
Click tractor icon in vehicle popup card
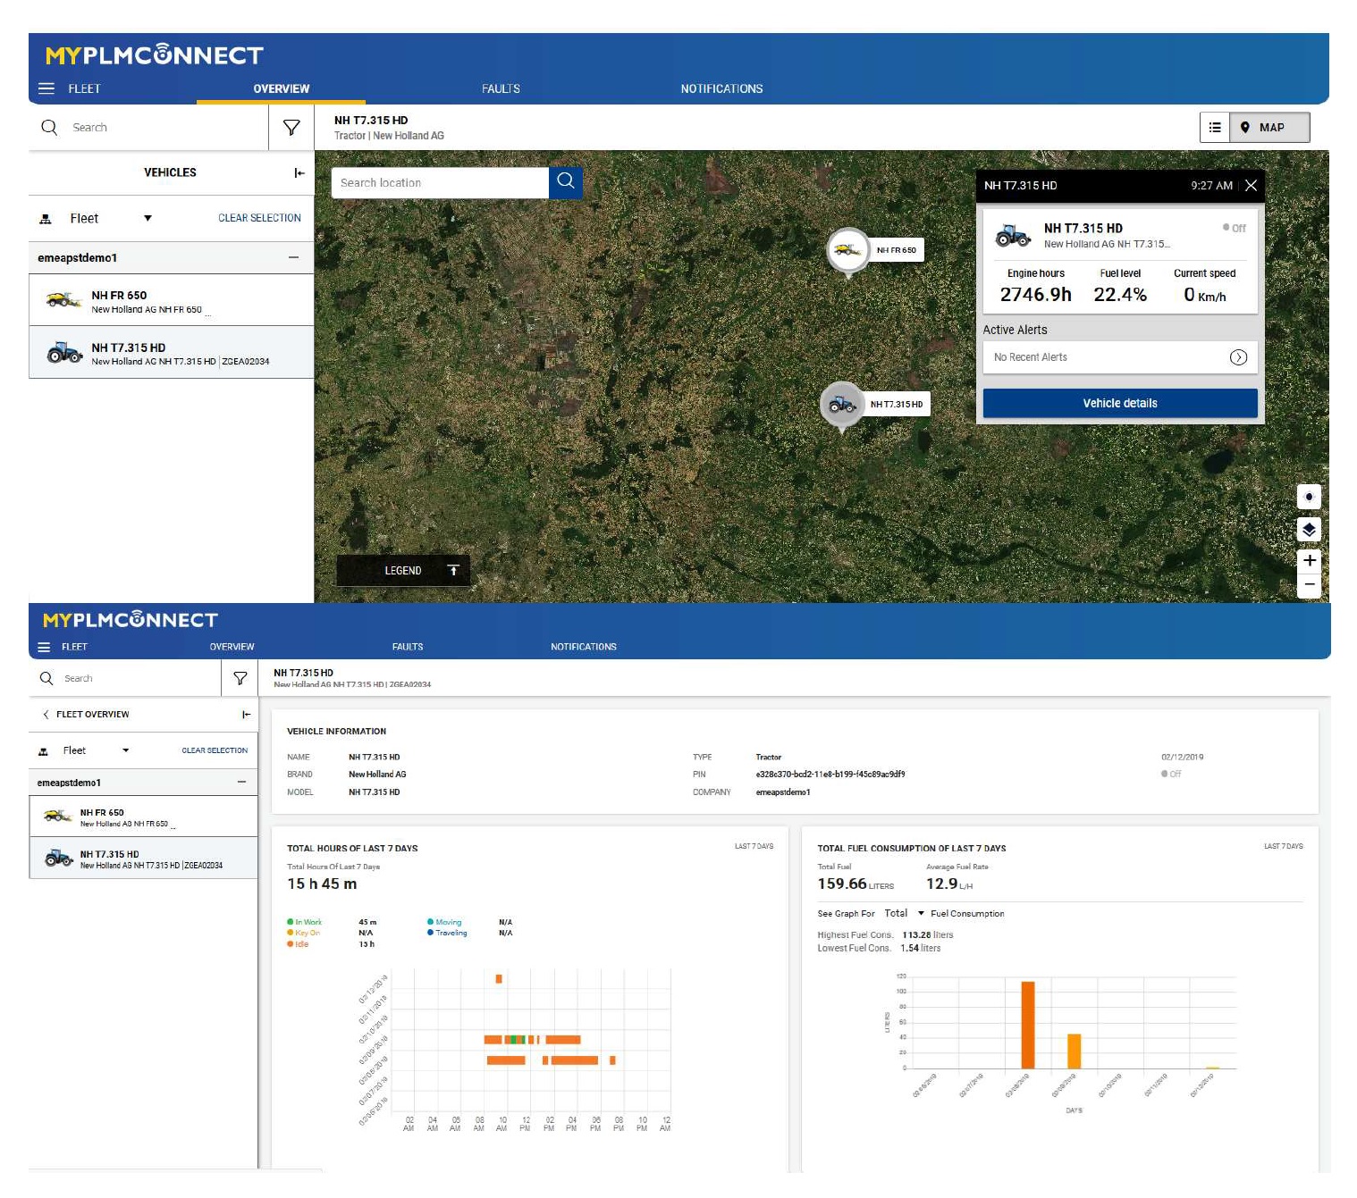click(x=1013, y=236)
